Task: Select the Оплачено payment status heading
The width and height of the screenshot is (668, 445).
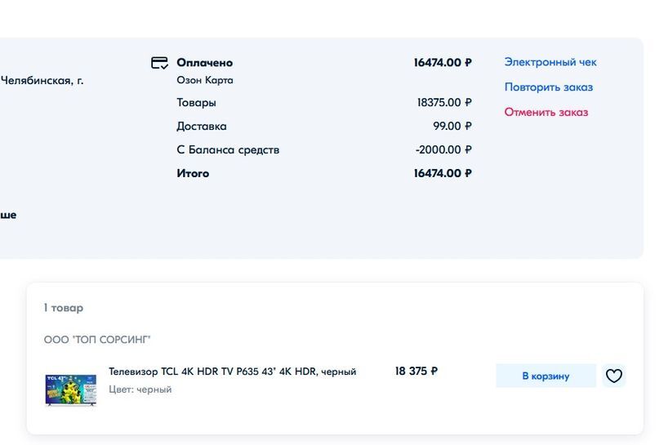Action: [x=204, y=63]
